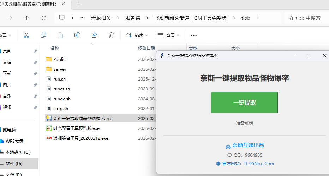Select 奈斯一键提取物品怪物爆率.exe file
Viewport: 329px width, 176px height.
pyautogui.click(x=83, y=119)
